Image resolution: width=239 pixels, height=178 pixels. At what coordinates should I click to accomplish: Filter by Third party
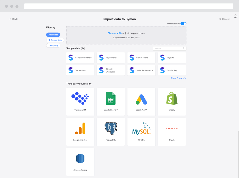pos(53,45)
